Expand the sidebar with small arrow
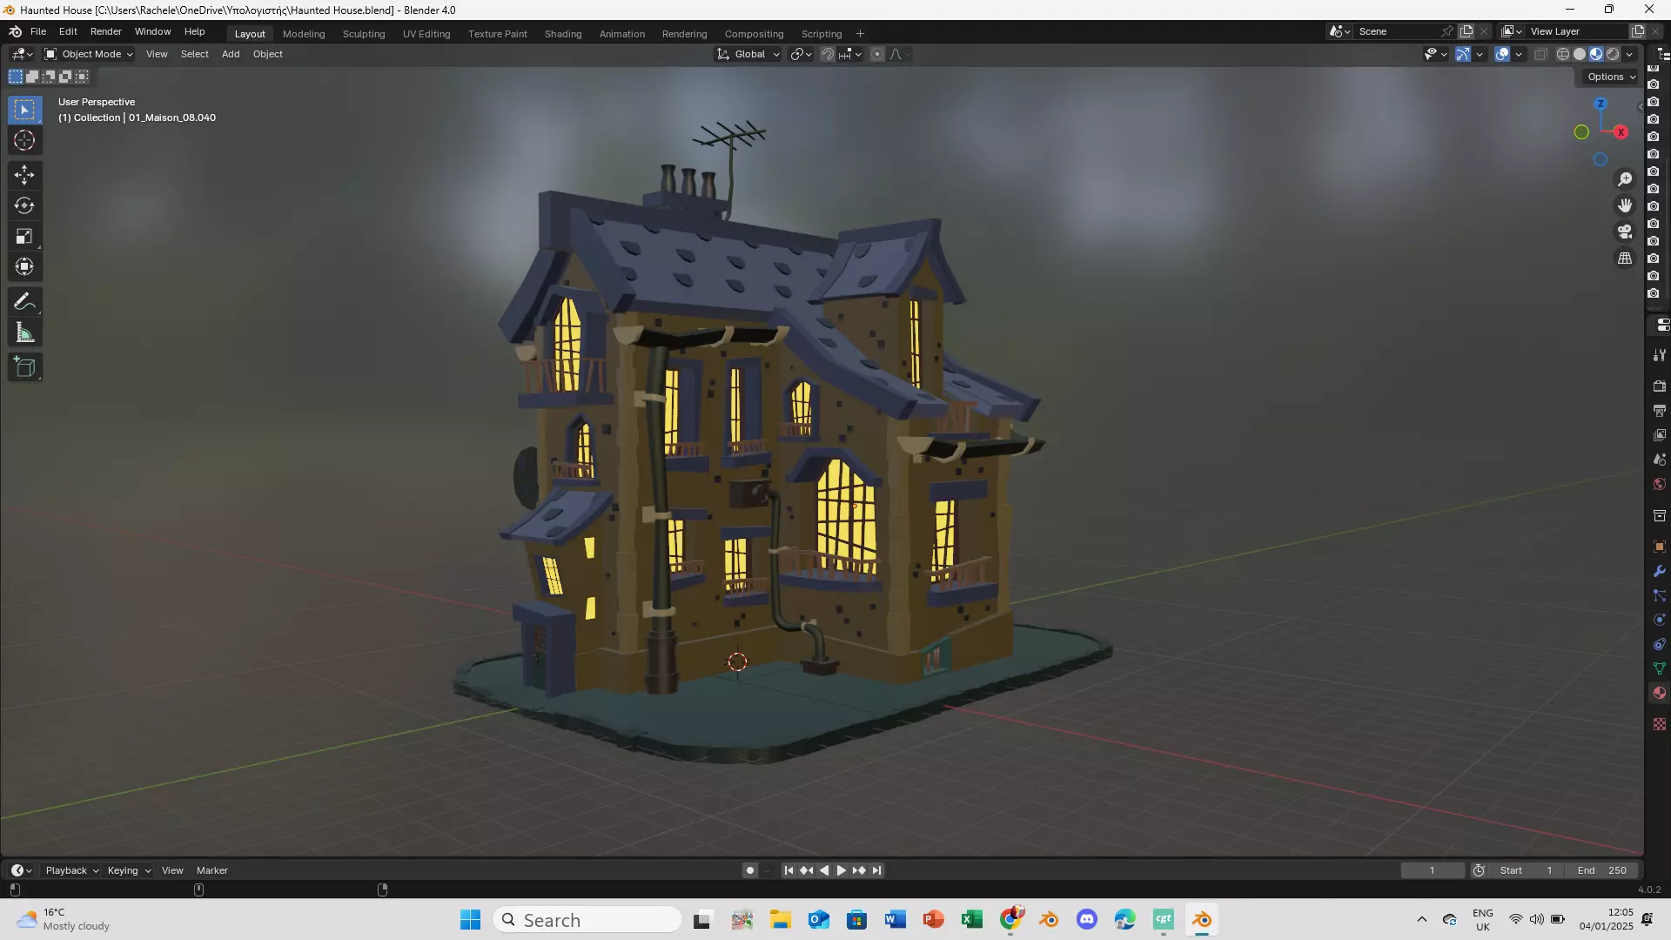The height and width of the screenshot is (940, 1671). [1641, 107]
